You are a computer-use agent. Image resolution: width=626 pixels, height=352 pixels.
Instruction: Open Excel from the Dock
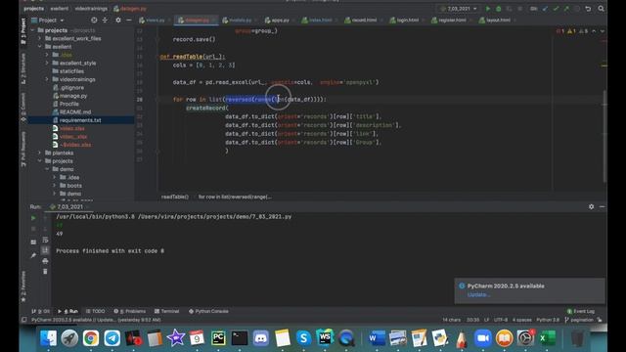pos(547,338)
